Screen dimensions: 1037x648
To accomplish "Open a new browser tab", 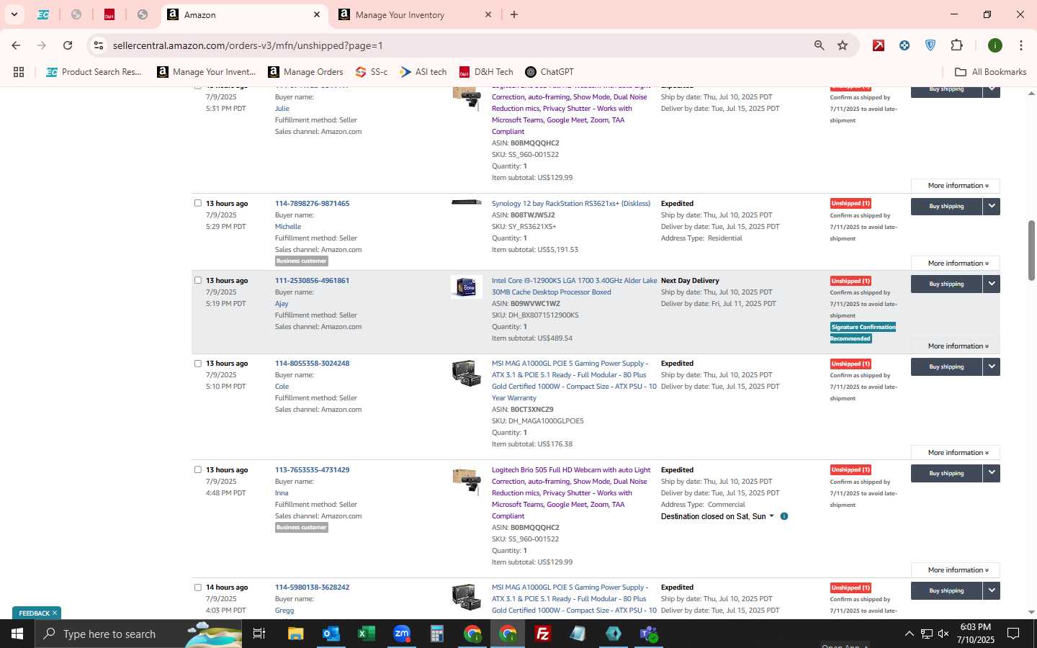I will click(514, 14).
